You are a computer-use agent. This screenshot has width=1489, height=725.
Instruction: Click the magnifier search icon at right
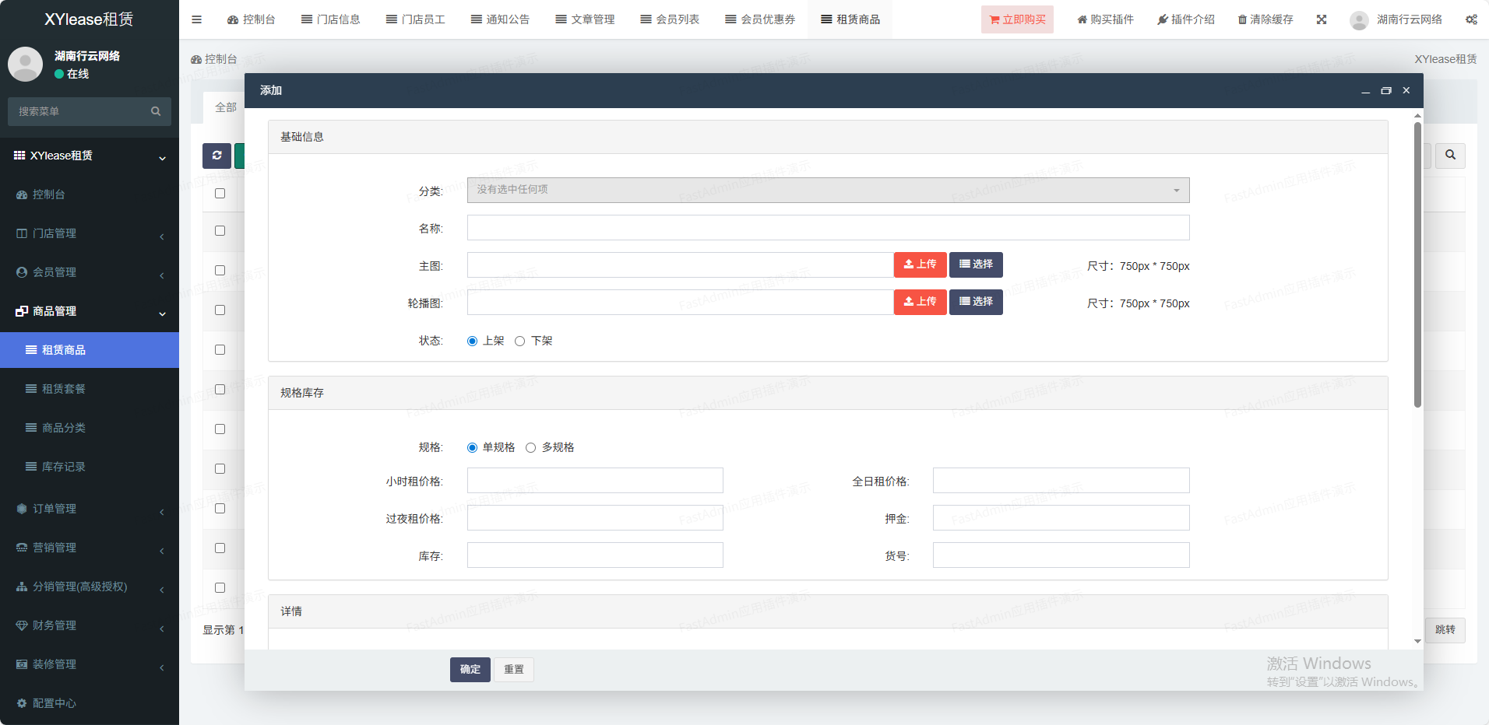pos(1450,156)
